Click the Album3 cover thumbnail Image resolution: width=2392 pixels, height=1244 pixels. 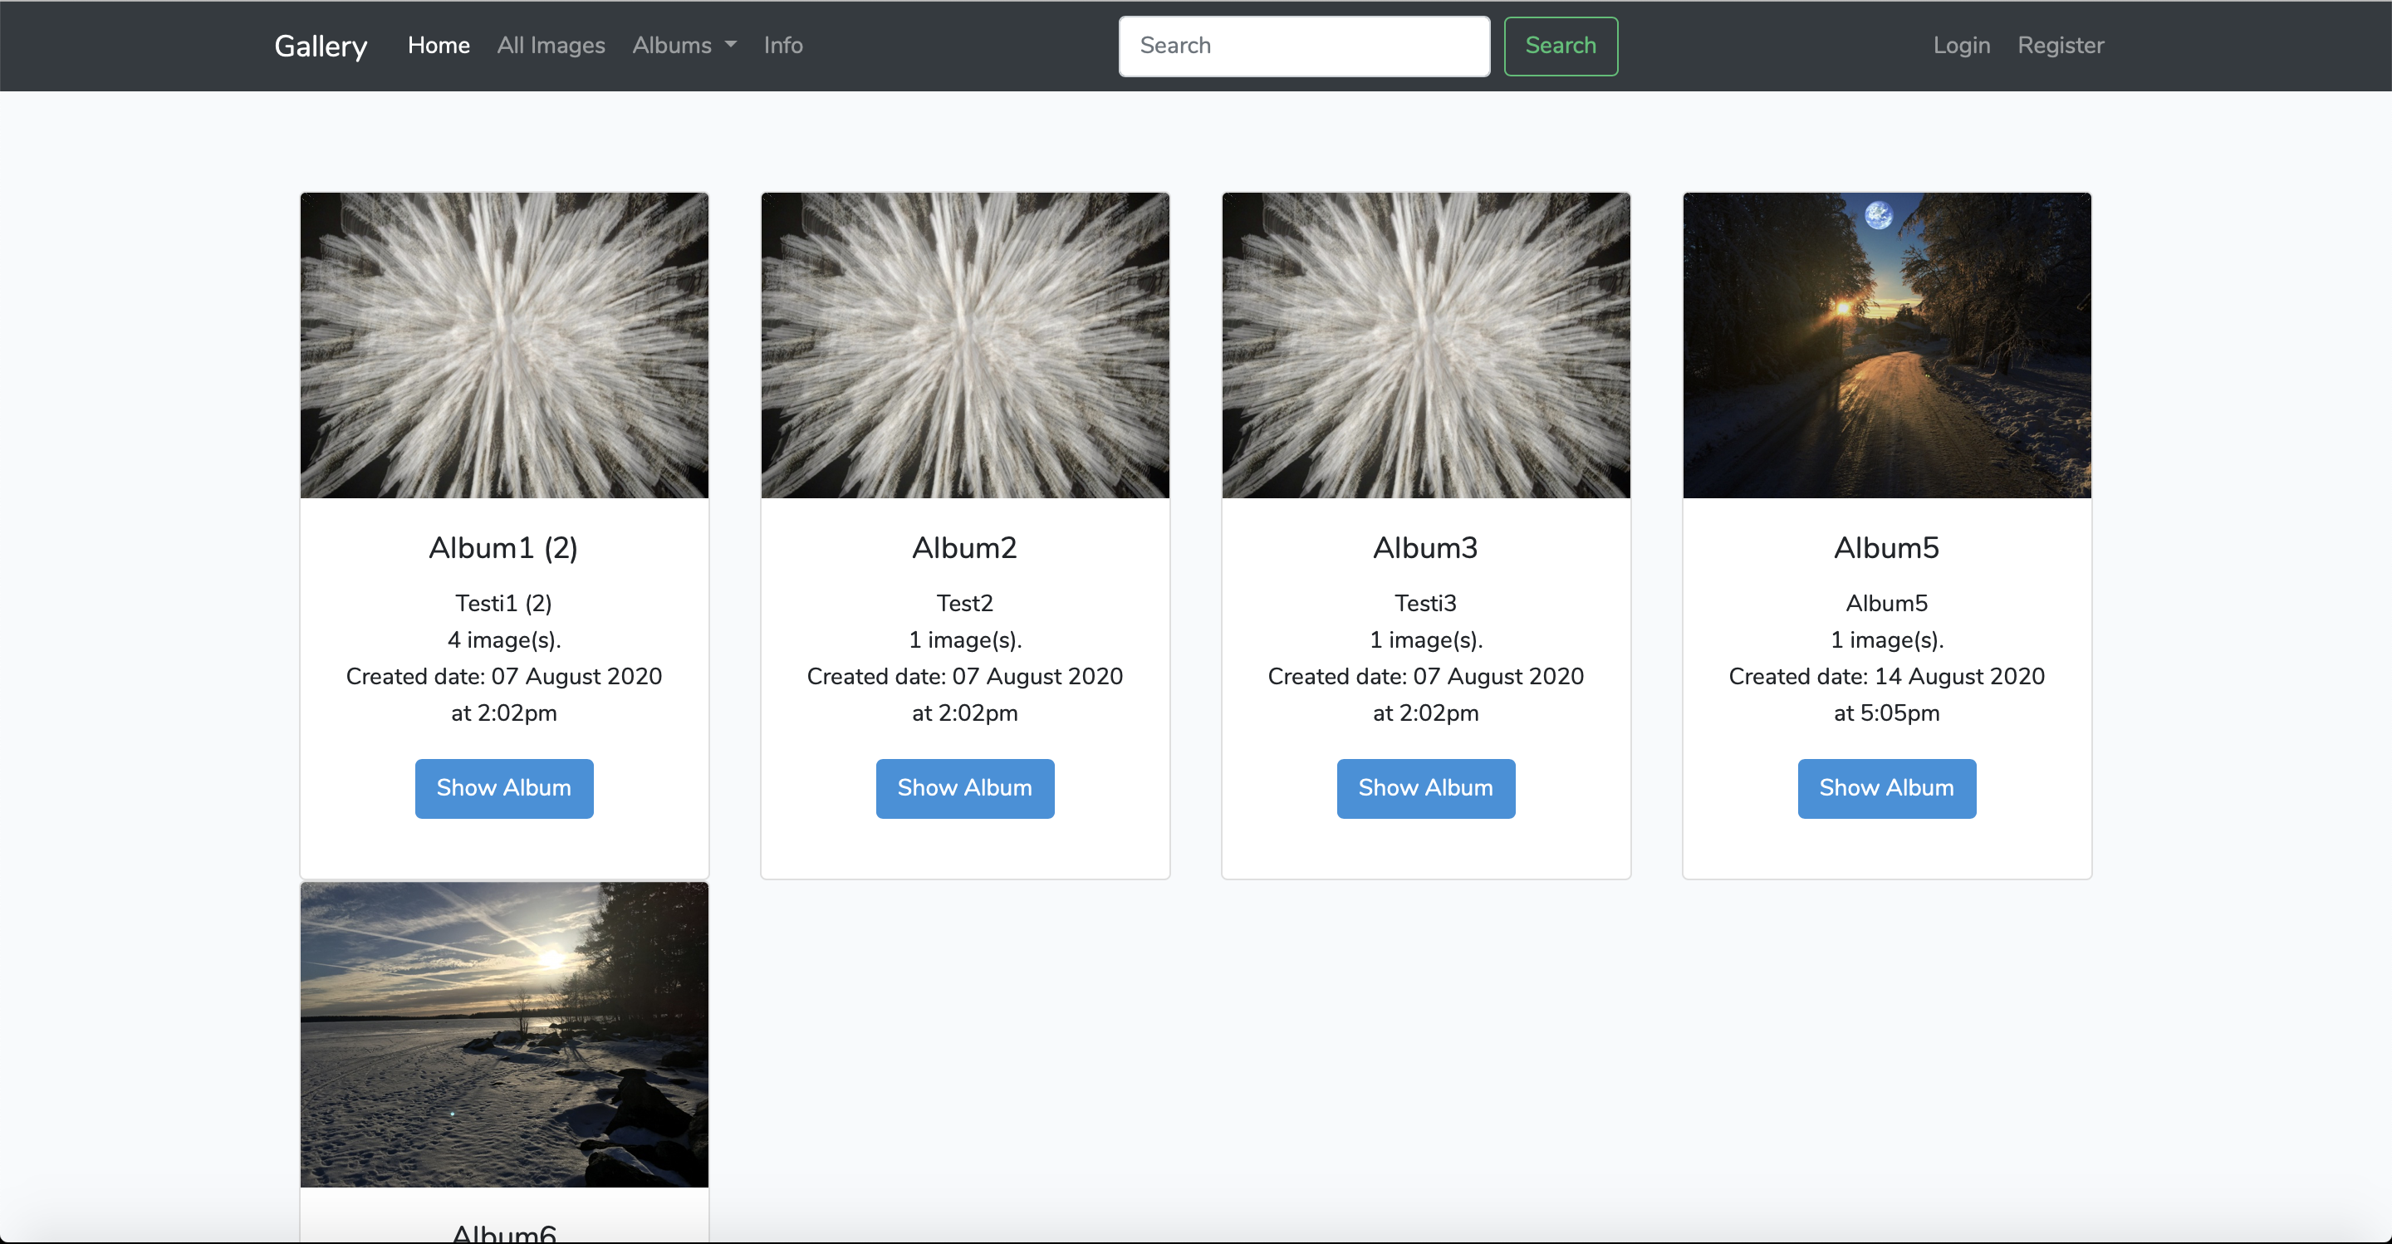pyautogui.click(x=1425, y=345)
